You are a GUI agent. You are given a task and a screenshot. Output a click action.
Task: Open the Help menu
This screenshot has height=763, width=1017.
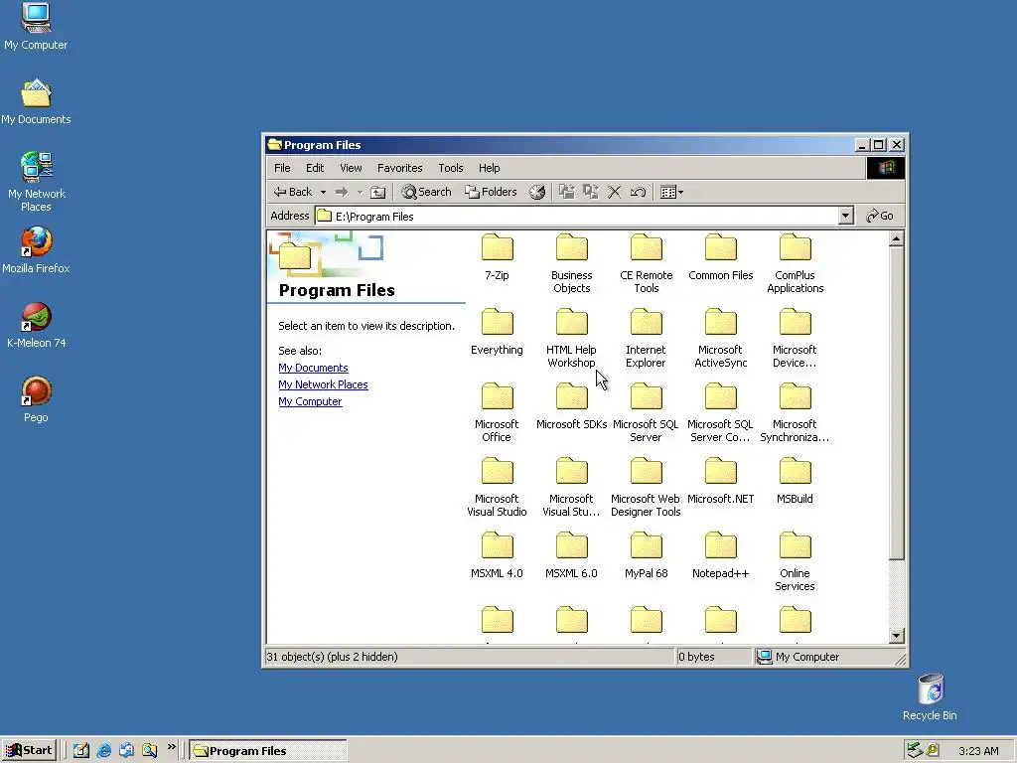tap(489, 168)
